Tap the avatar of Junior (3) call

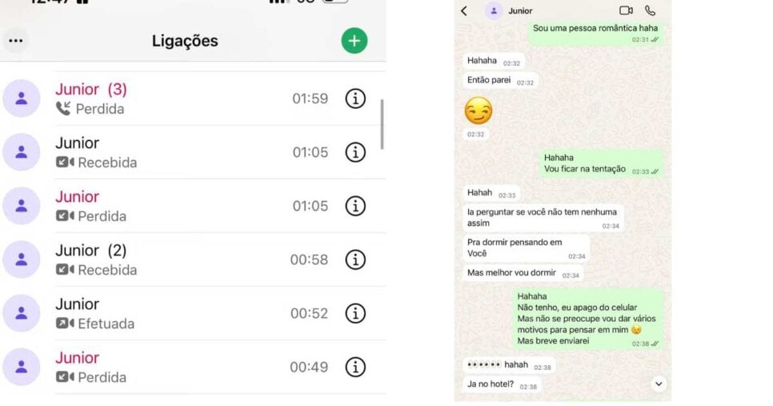click(x=21, y=98)
